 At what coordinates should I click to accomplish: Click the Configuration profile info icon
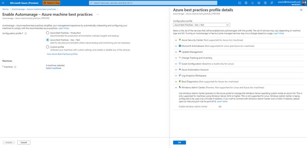click(x=26, y=33)
